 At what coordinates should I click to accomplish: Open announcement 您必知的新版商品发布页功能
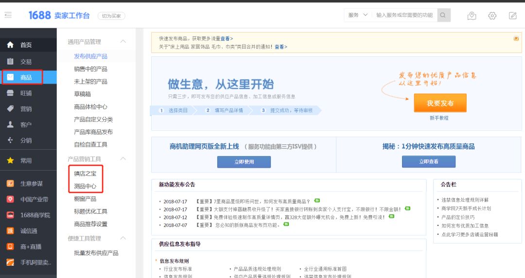[238, 225]
